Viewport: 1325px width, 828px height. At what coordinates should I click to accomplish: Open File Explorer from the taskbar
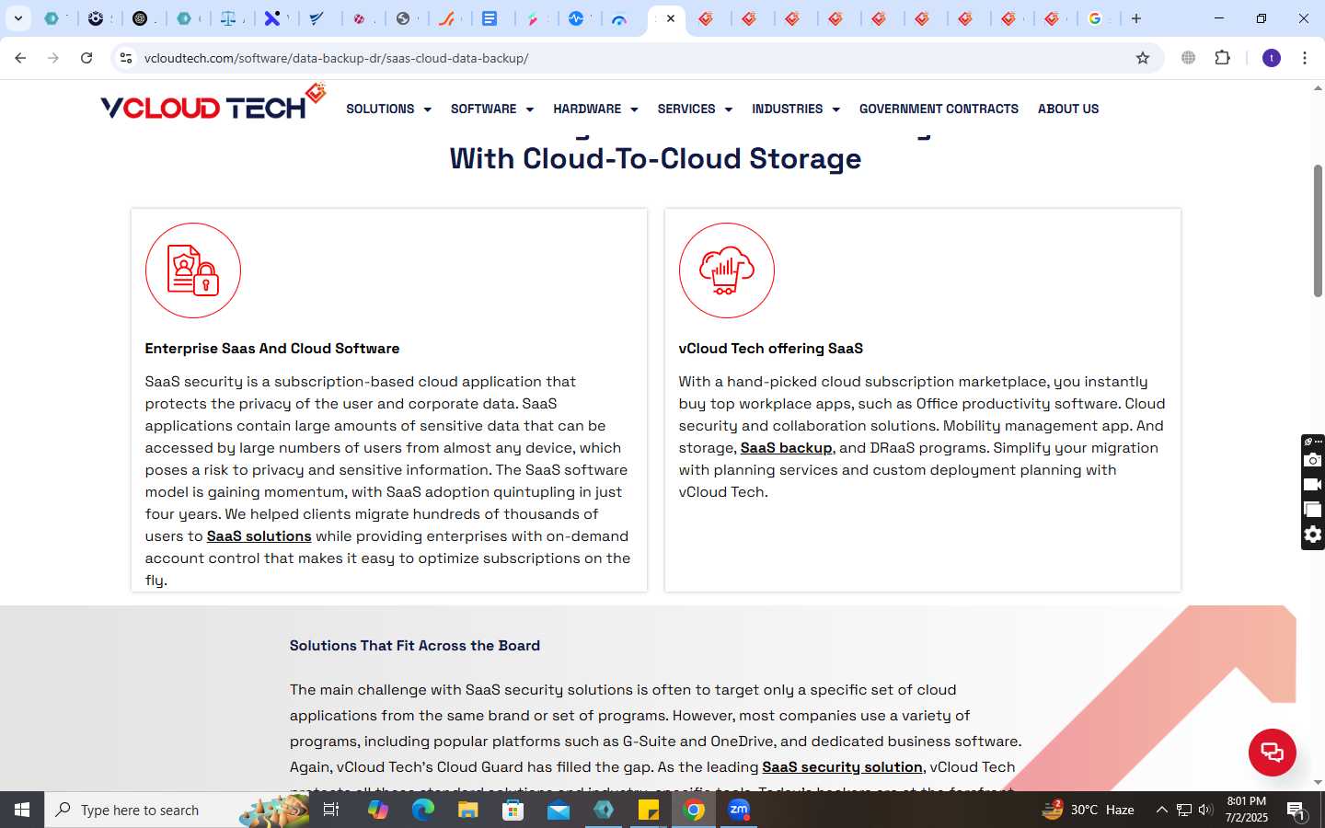pos(467,810)
